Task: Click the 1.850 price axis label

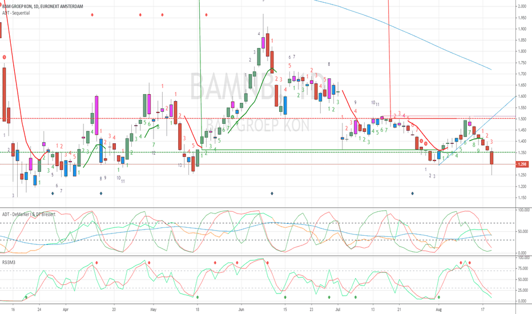Action: pyautogui.click(x=522, y=41)
